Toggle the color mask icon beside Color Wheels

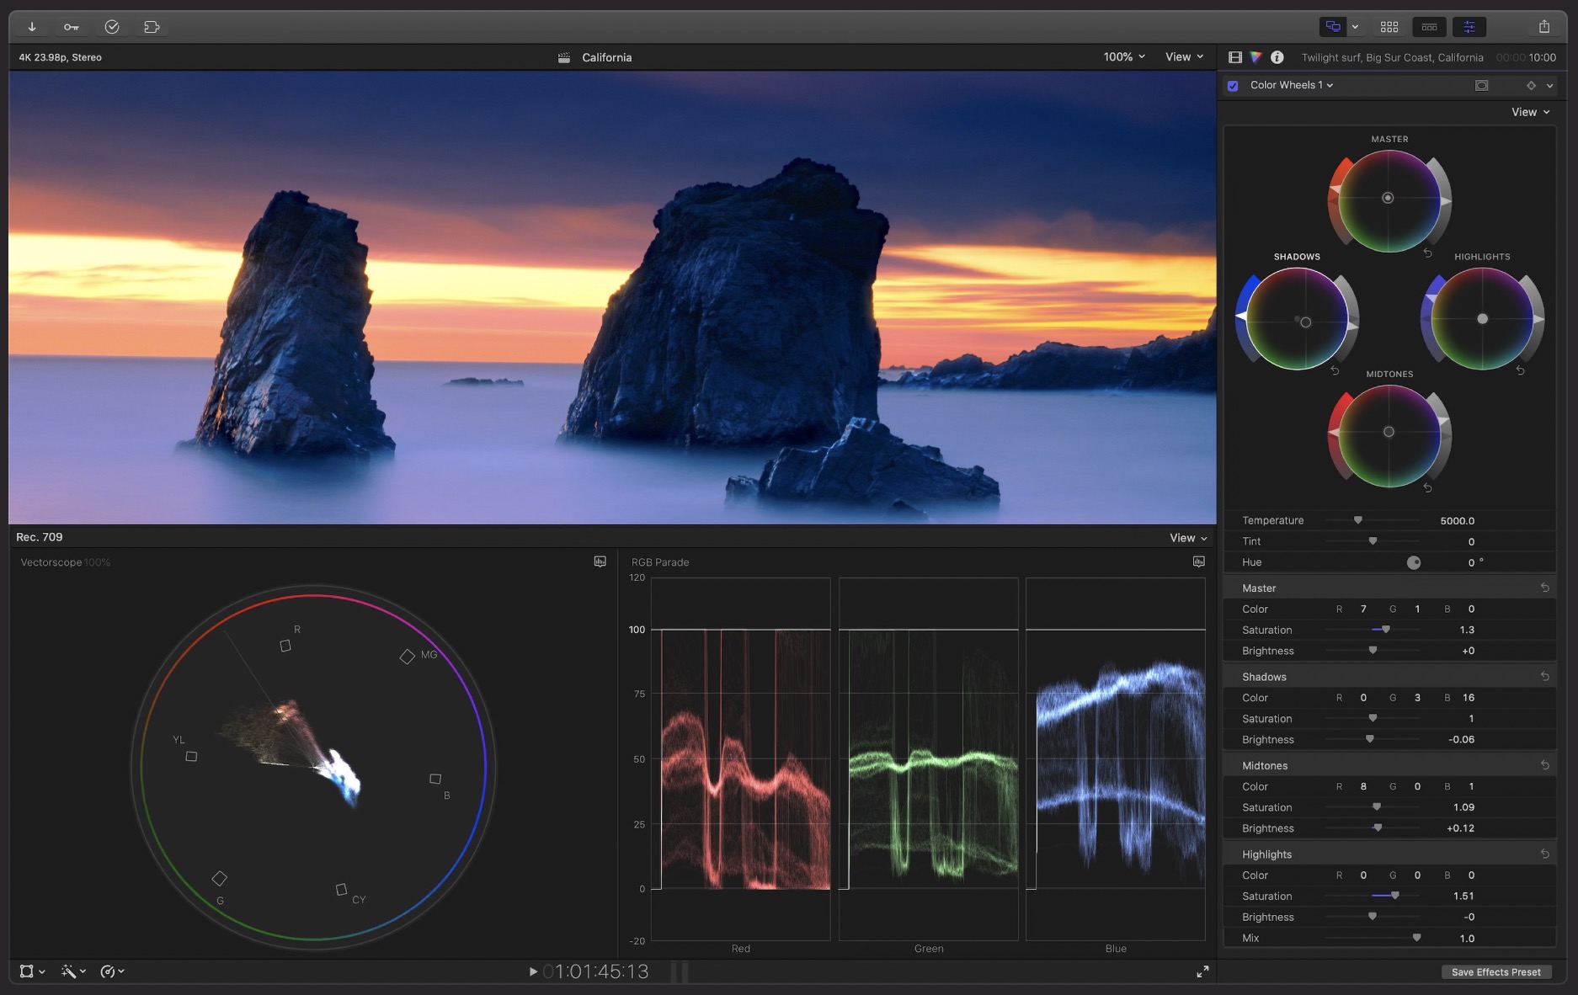[1482, 85]
